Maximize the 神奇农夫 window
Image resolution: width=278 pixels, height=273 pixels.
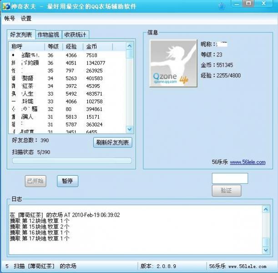point(248,3)
